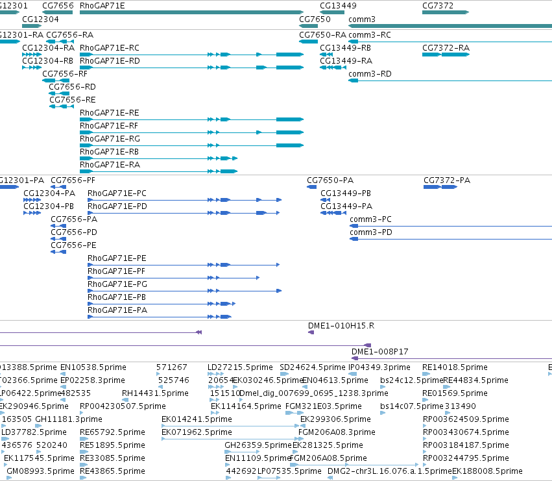Select transcript CG7656-RD
This screenshot has height=481, width=552.
click(59, 93)
